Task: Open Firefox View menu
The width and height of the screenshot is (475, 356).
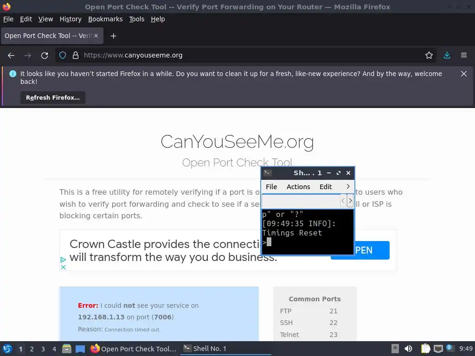Action: [46, 19]
